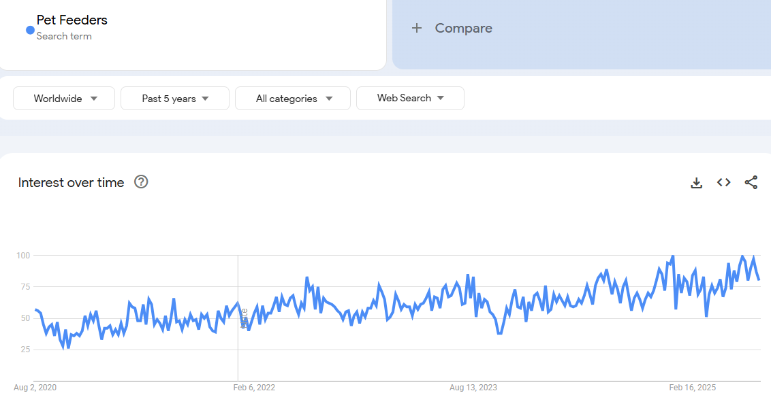Click the caret arrow next to Web Search
The width and height of the screenshot is (771, 408).
[441, 98]
